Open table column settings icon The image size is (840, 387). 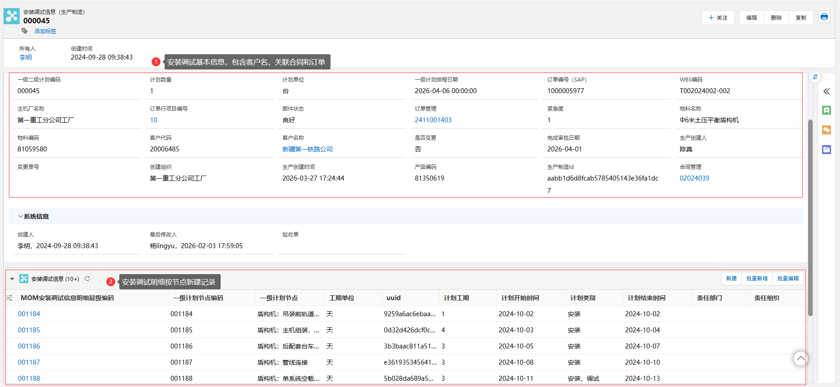9,298
